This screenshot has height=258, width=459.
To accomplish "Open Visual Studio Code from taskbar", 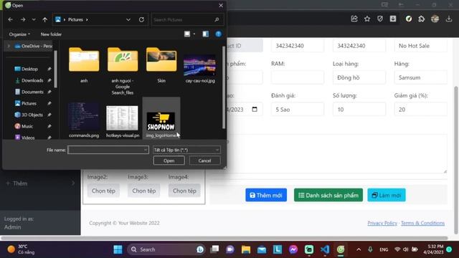I will click(x=325, y=249).
